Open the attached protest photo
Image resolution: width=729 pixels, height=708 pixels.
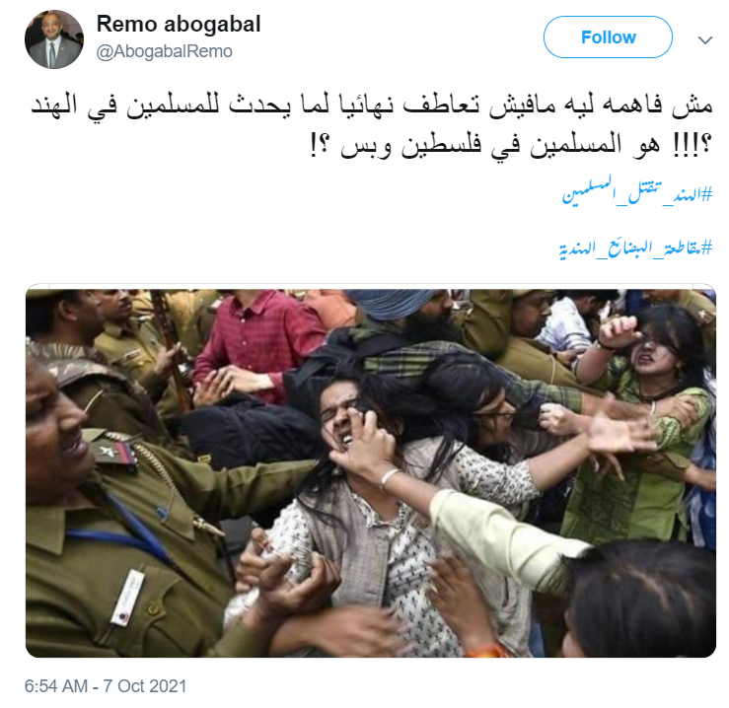(371, 472)
